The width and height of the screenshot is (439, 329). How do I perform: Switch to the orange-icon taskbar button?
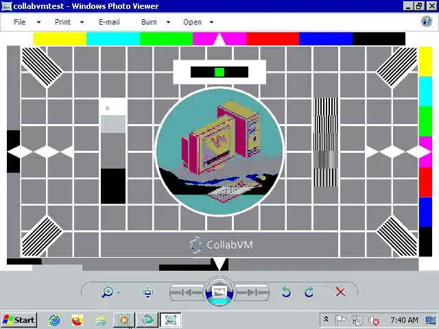click(124, 320)
